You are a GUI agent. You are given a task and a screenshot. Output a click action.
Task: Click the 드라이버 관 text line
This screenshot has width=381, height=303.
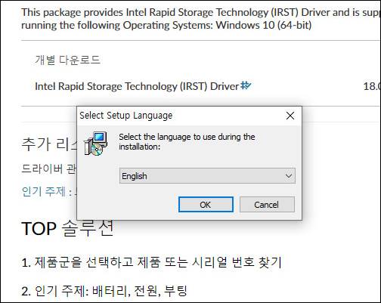[x=49, y=169]
